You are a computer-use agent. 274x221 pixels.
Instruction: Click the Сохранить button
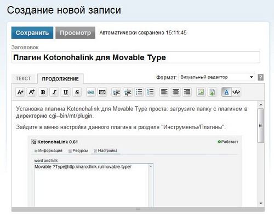pyautogui.click(x=32, y=33)
